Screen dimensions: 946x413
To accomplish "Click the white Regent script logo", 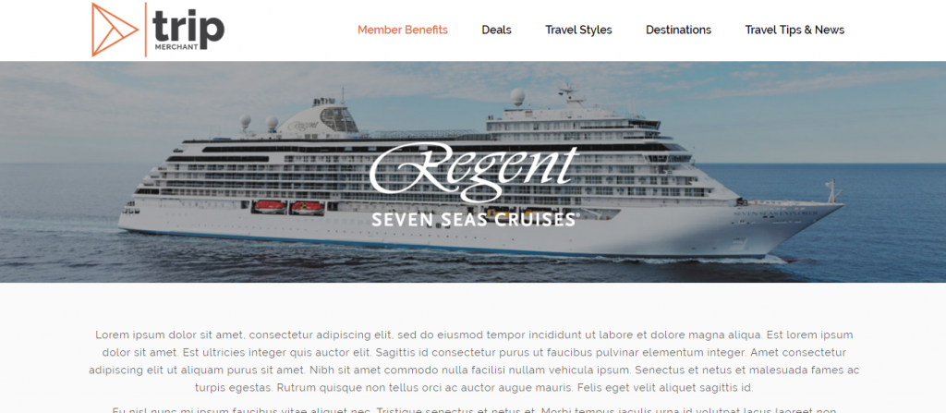I will [x=474, y=172].
